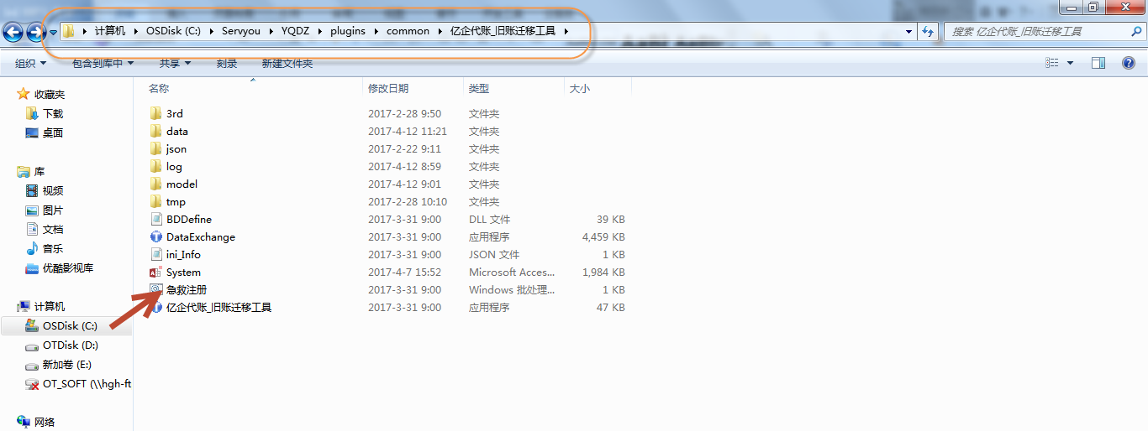Open the recent locations dropdown arrow
Screen dimensions: 1148x431
point(53,32)
